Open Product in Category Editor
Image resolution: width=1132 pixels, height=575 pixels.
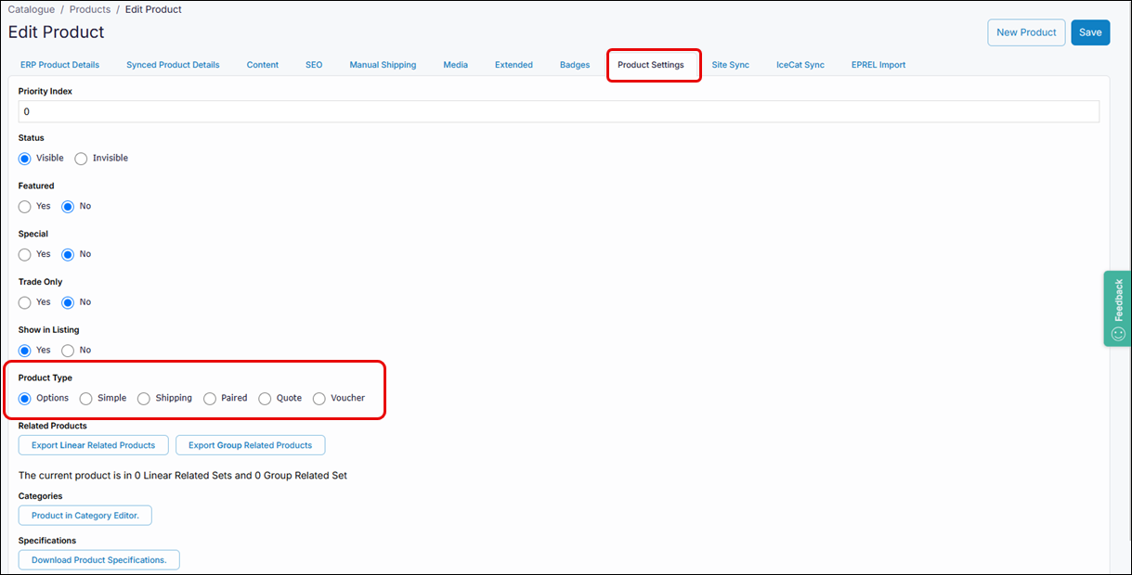click(x=85, y=516)
